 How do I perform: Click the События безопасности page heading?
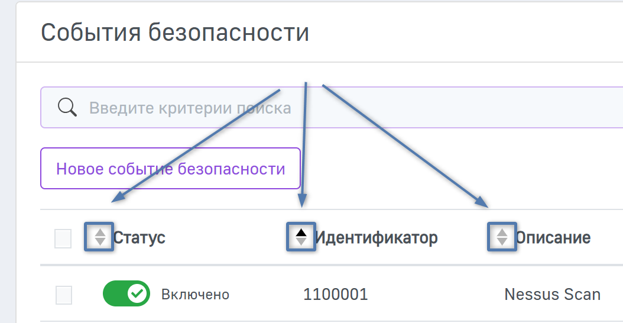coord(175,33)
